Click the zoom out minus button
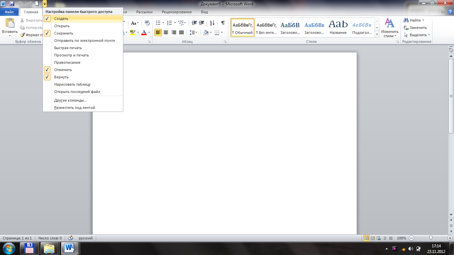The image size is (454, 255). click(x=411, y=238)
